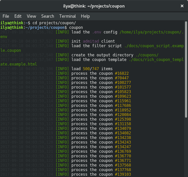Click the ./coupons/ directory path
The image size is (188, 177).
click(147, 55)
